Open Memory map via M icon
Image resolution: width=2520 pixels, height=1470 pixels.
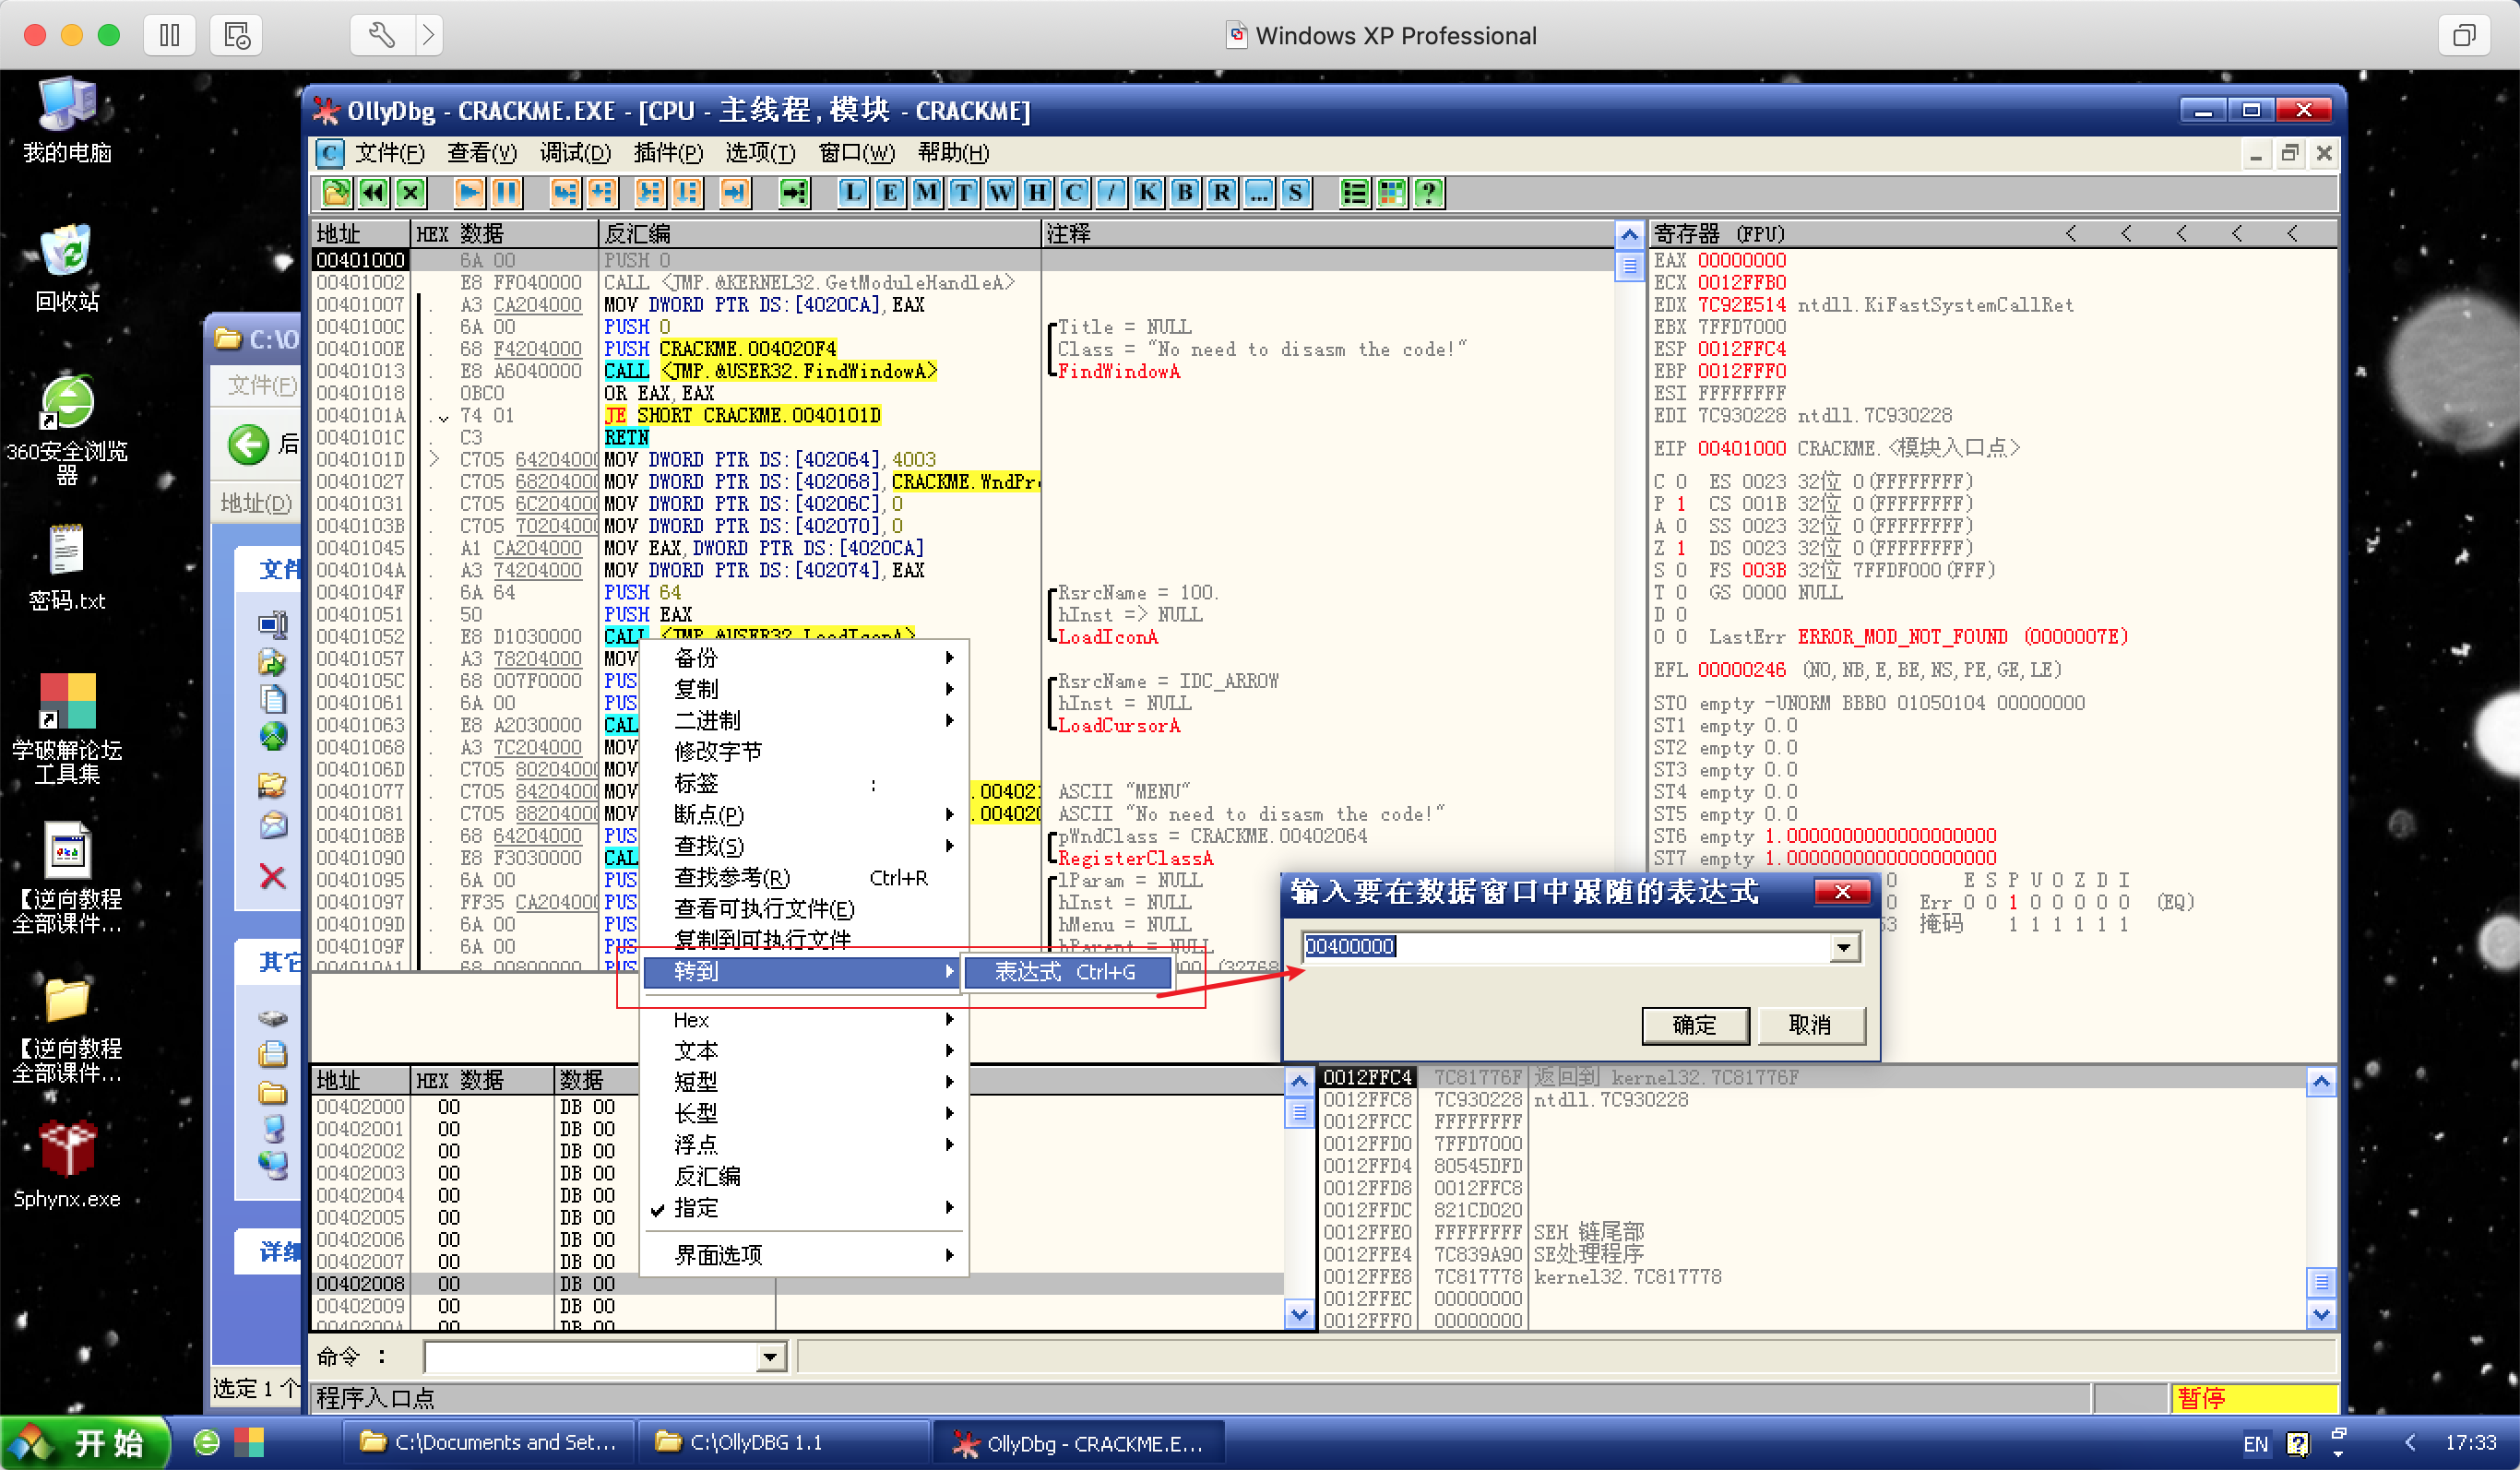click(926, 193)
